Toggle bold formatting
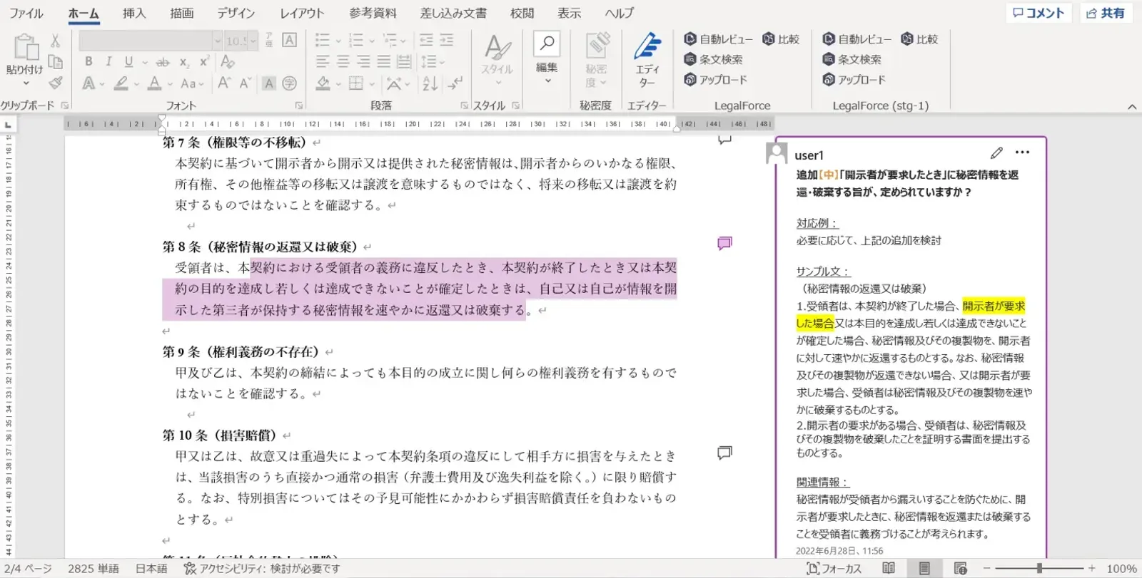Viewport: 1142px width, 578px height. click(89, 62)
